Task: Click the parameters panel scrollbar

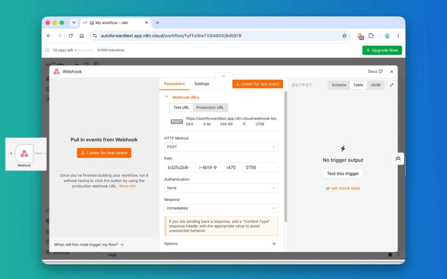Action: pyautogui.click(x=285, y=157)
